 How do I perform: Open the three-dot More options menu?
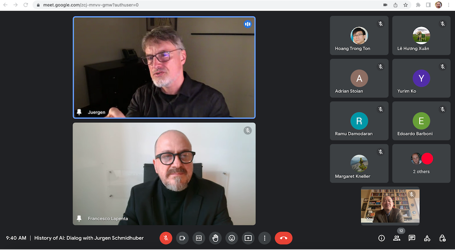click(x=264, y=238)
